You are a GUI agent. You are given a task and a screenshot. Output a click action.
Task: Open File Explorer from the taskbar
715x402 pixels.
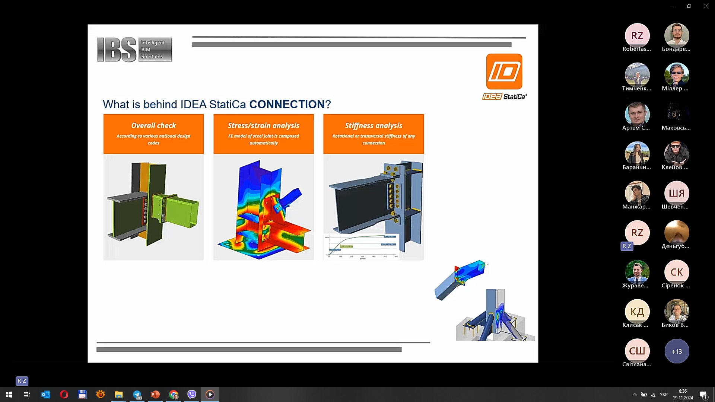pos(119,395)
